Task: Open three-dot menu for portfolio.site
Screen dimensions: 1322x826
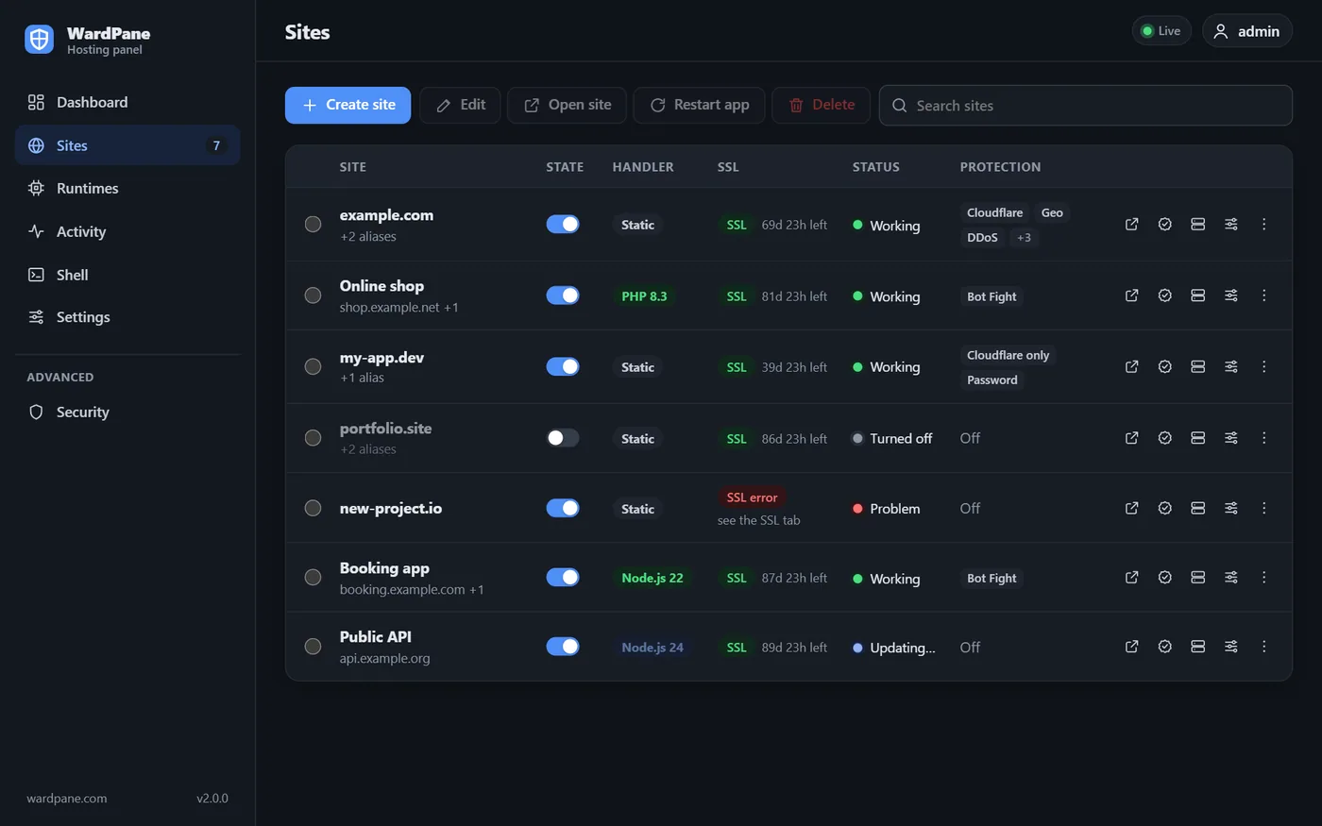Action: [1263, 438]
